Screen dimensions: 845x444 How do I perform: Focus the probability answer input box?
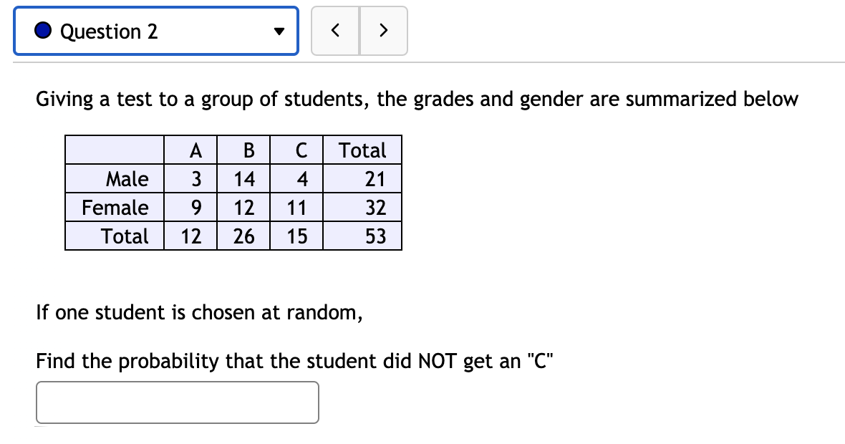(x=178, y=402)
